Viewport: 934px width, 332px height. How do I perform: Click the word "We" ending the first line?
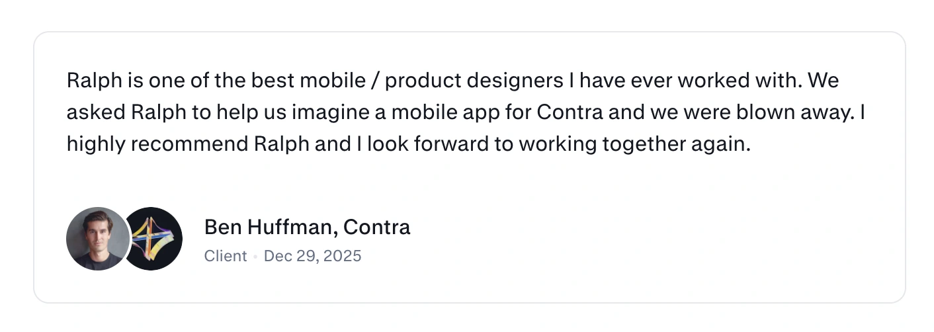click(824, 81)
